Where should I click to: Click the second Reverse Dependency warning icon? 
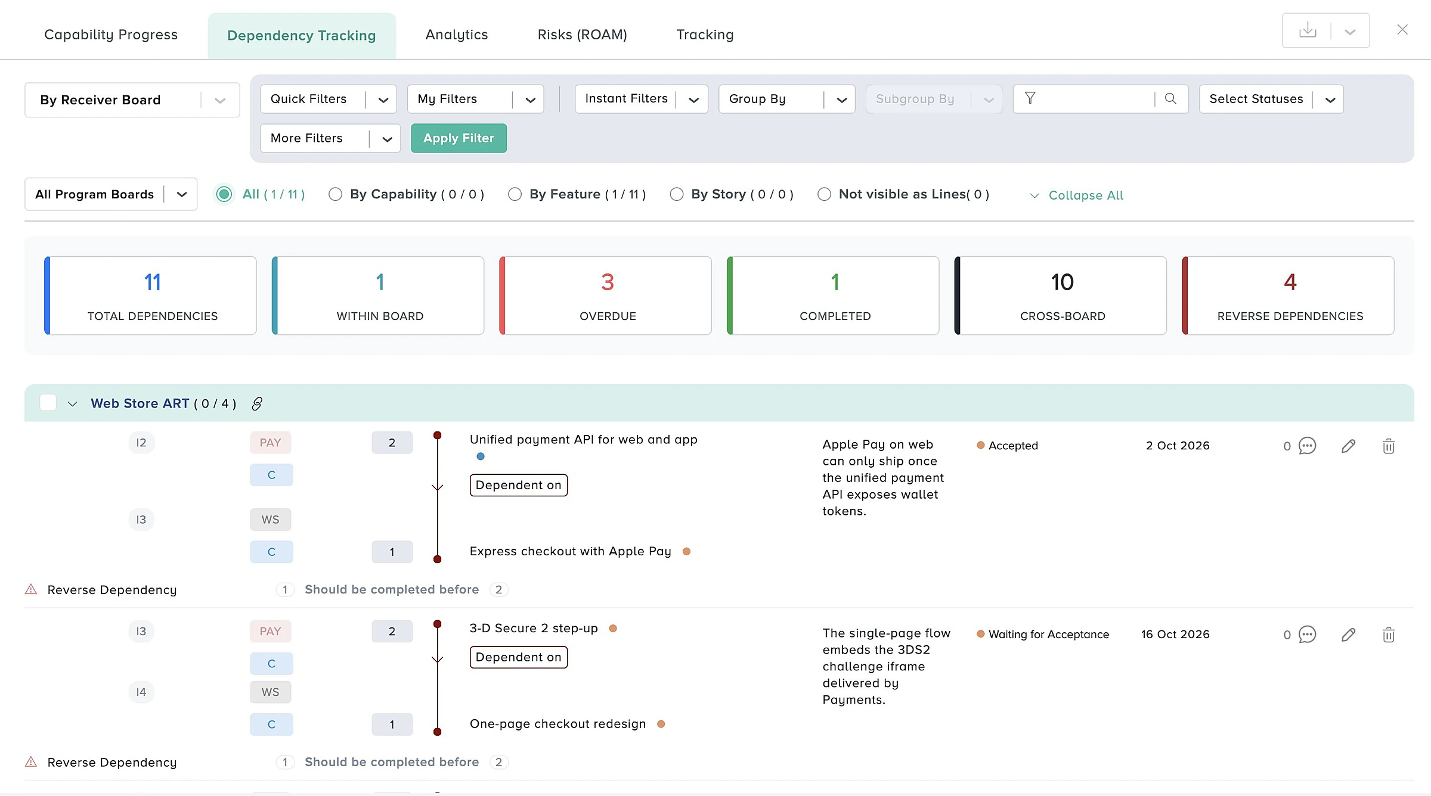pos(31,762)
